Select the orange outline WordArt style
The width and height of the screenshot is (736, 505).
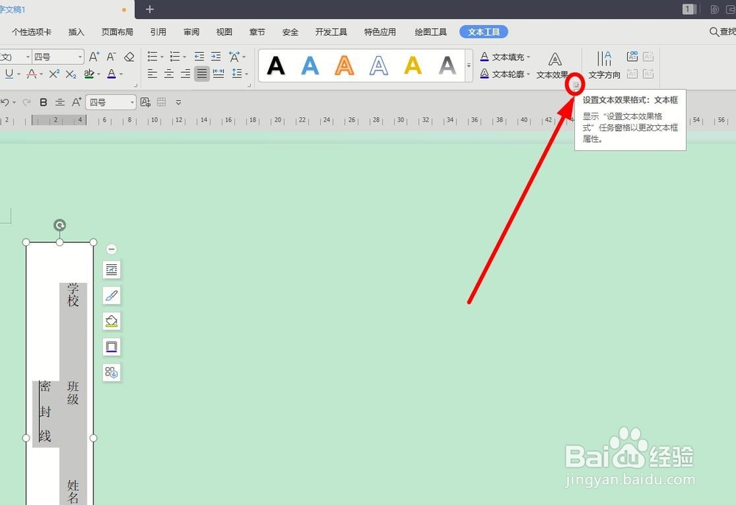tap(344, 66)
